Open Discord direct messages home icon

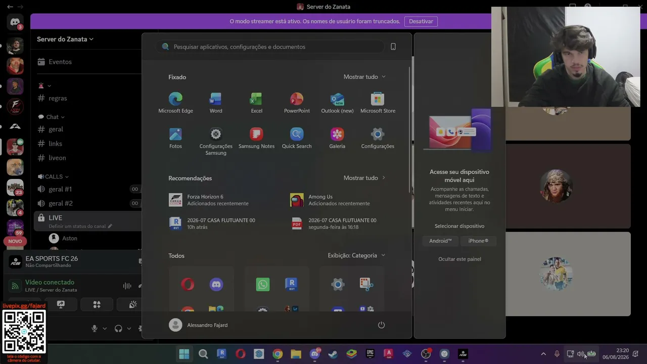(15, 22)
